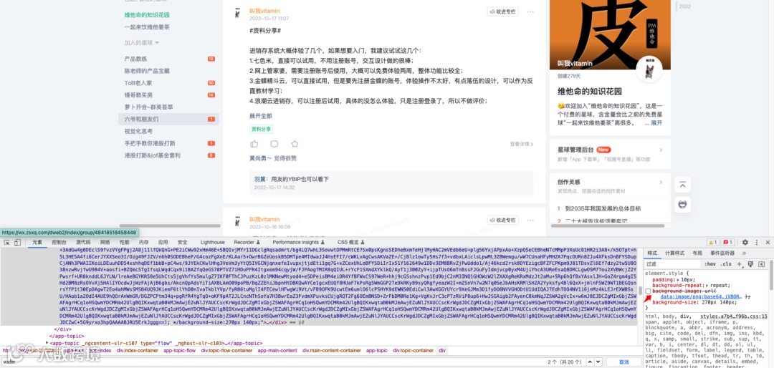Viewport: 774px width, 368px height.
Task: Open the DevTools three-dot more options menu
Action: (757, 242)
